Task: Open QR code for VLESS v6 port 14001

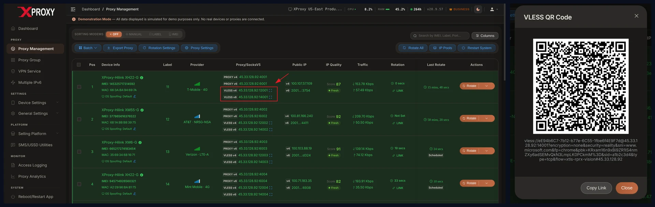Action: pyautogui.click(x=271, y=97)
